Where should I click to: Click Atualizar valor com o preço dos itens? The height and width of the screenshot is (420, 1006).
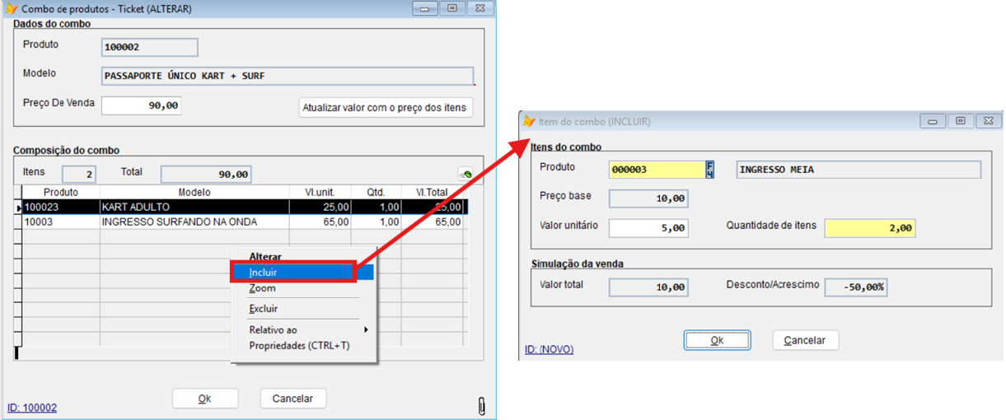click(x=385, y=107)
